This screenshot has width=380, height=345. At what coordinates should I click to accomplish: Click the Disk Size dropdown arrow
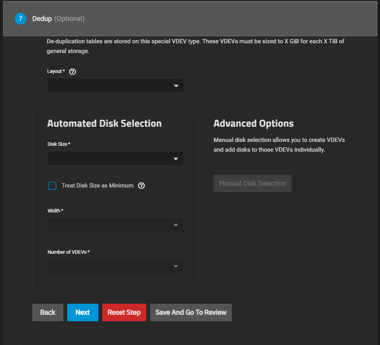click(x=176, y=159)
